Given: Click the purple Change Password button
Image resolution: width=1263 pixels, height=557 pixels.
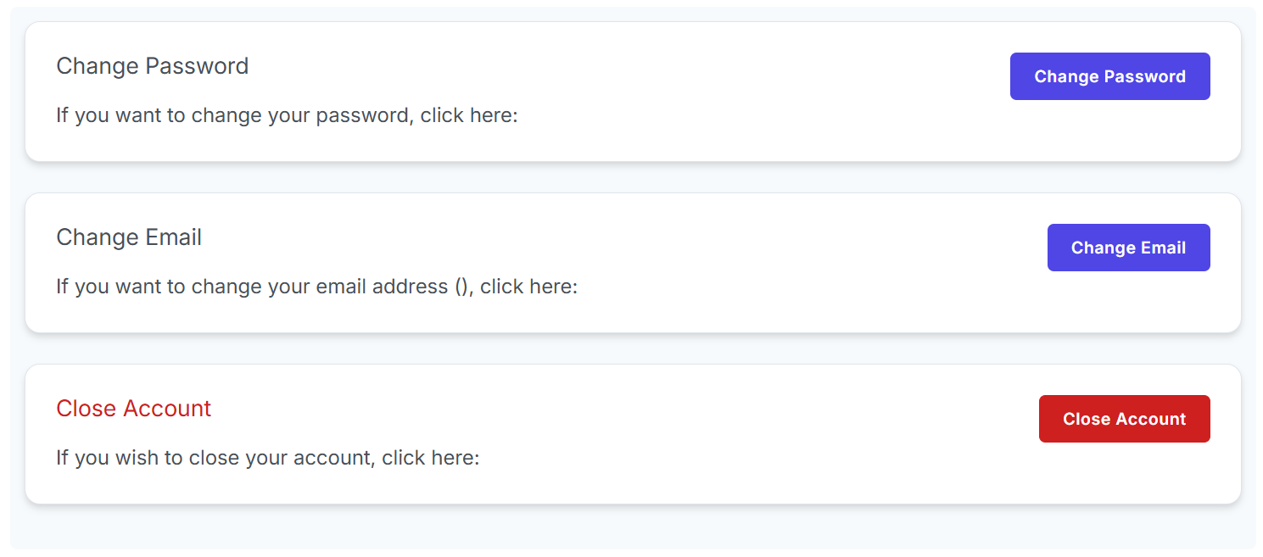Looking at the screenshot, I should (1109, 76).
